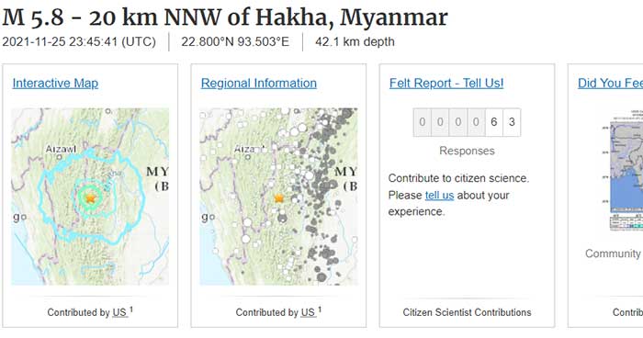Click the 'tell us' link in the text
The height and width of the screenshot is (338, 643).
coord(439,196)
